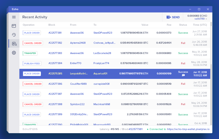The width and height of the screenshot is (219, 139).
Task: Click the PLACE ORDER tag in block #22577387 row
Action: tap(32, 94)
